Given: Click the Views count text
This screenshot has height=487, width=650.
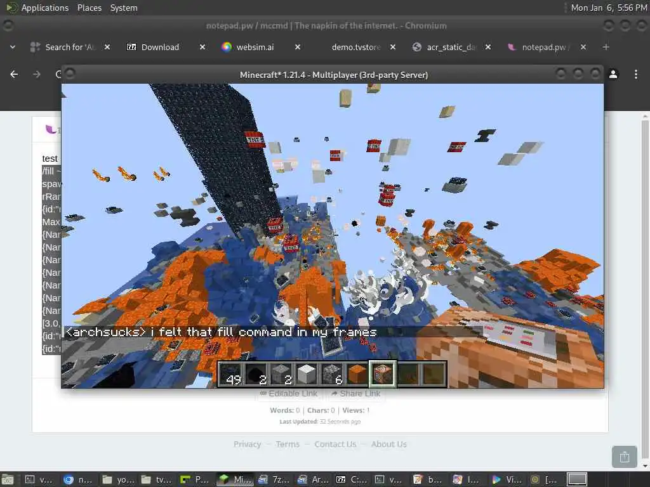Looking at the screenshot, I should point(355,410).
